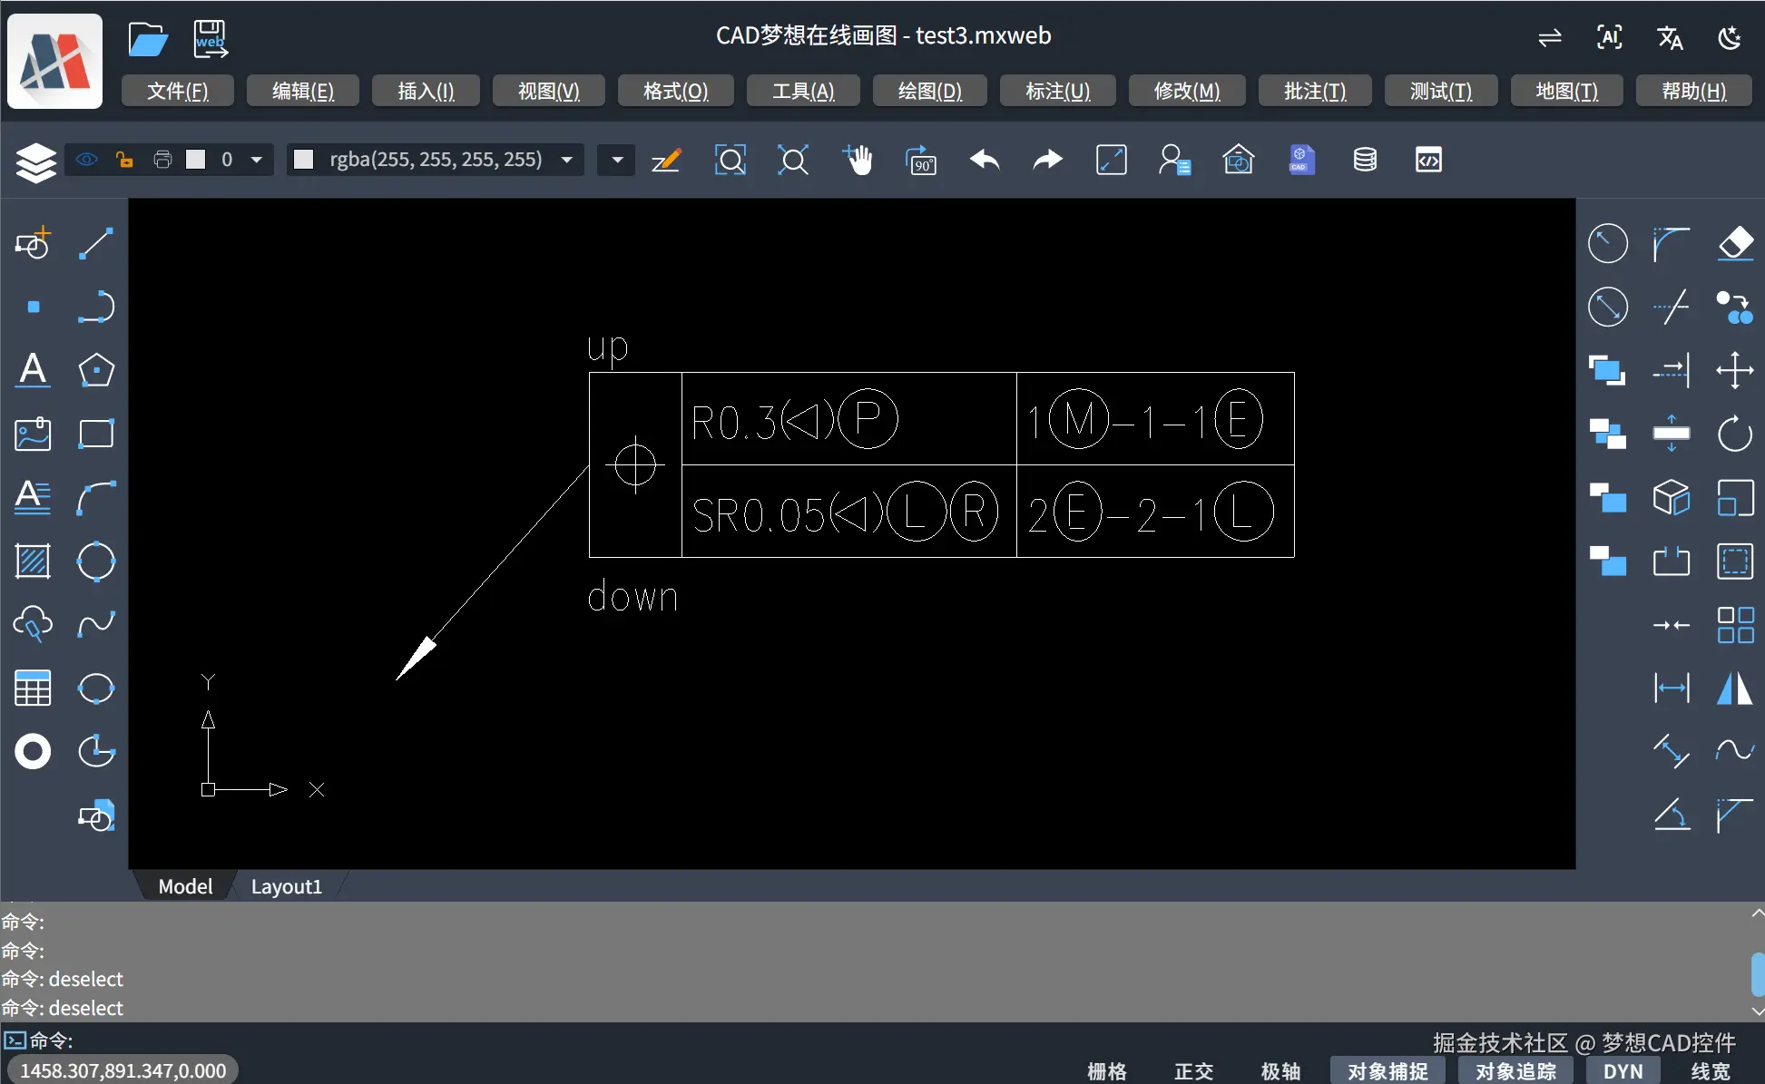This screenshot has height=1084, width=1765.
Task: Select the Polygon drawing tool
Action: coord(96,370)
